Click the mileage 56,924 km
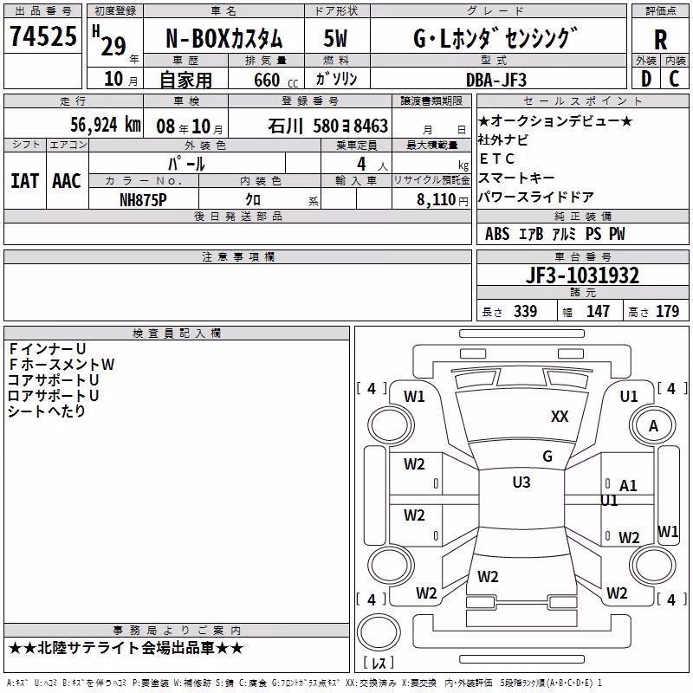Viewport: 693px width, 693px height. 106,124
